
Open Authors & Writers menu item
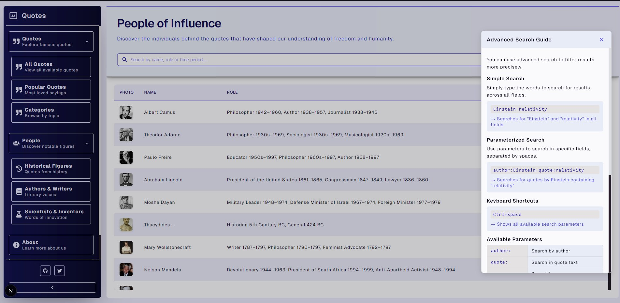coord(51,191)
